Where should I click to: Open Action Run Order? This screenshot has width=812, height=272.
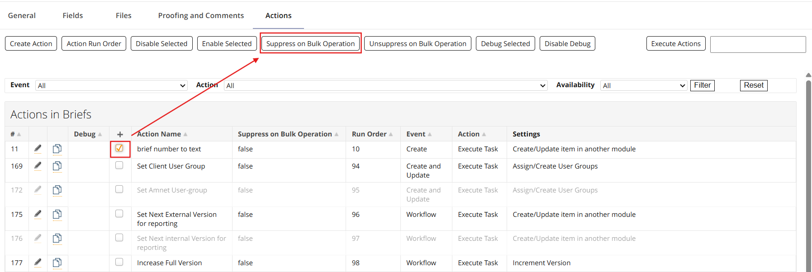pos(94,43)
